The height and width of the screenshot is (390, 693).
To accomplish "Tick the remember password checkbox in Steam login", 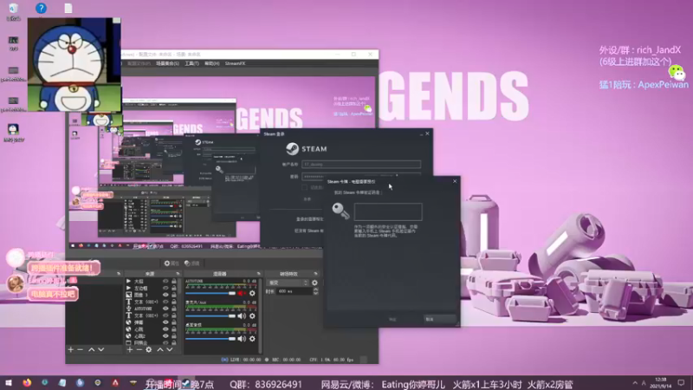I will pyautogui.click(x=304, y=187).
